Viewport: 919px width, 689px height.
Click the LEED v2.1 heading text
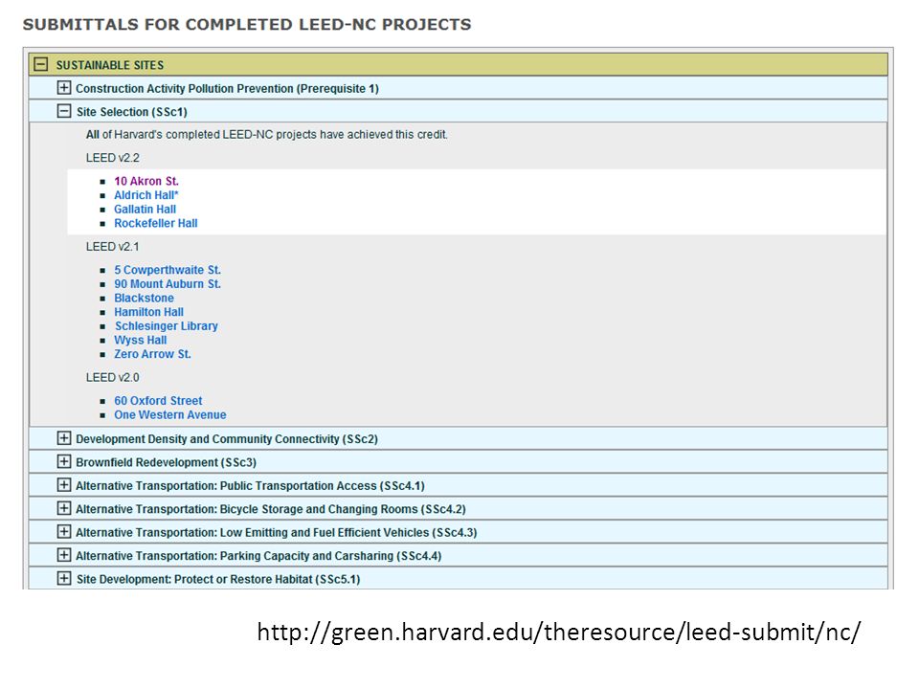(x=113, y=247)
